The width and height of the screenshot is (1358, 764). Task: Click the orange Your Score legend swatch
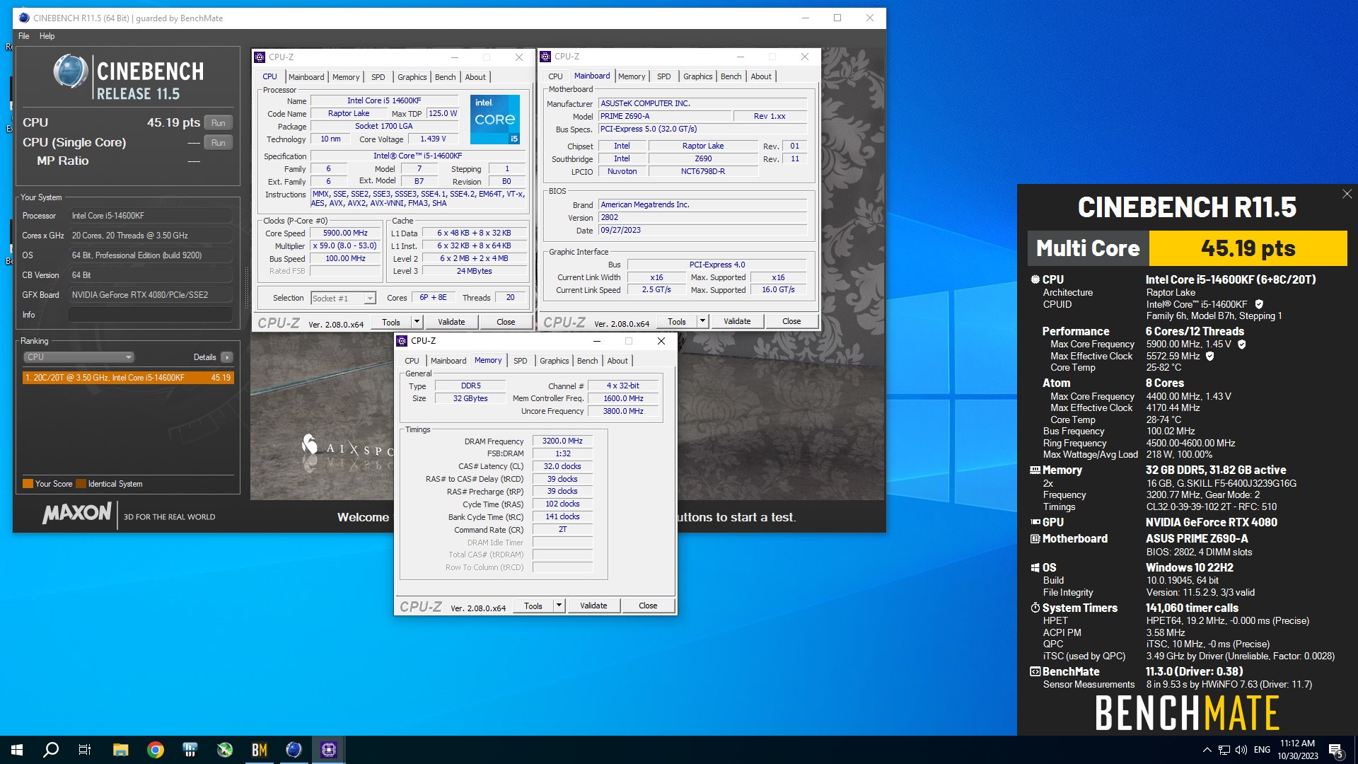[x=28, y=484]
